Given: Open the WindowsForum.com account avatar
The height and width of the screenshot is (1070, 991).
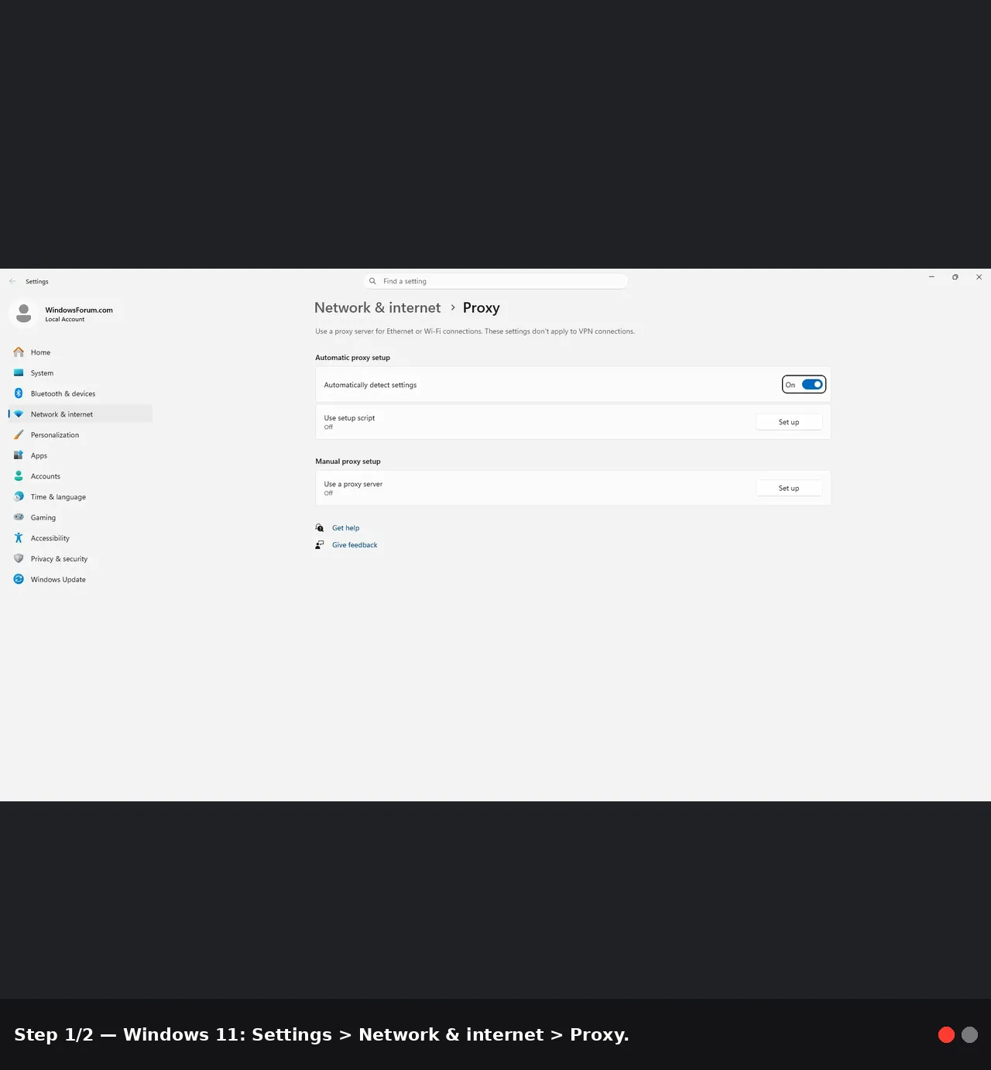Looking at the screenshot, I should pos(24,314).
